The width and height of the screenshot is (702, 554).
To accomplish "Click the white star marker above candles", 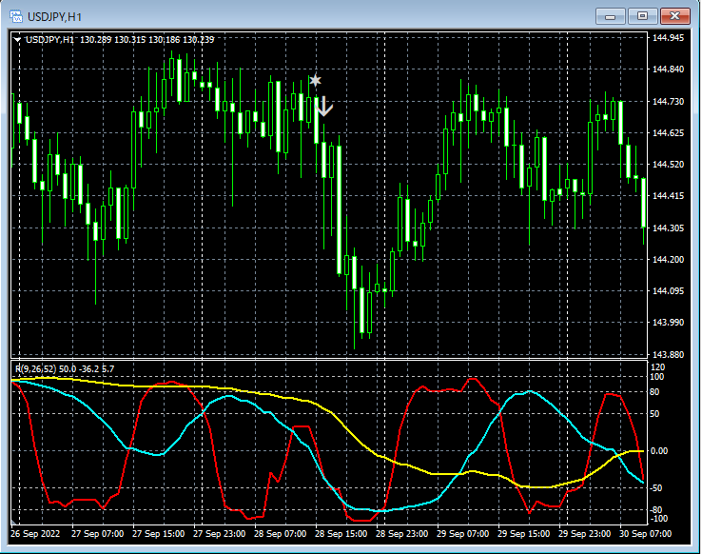I will [316, 81].
